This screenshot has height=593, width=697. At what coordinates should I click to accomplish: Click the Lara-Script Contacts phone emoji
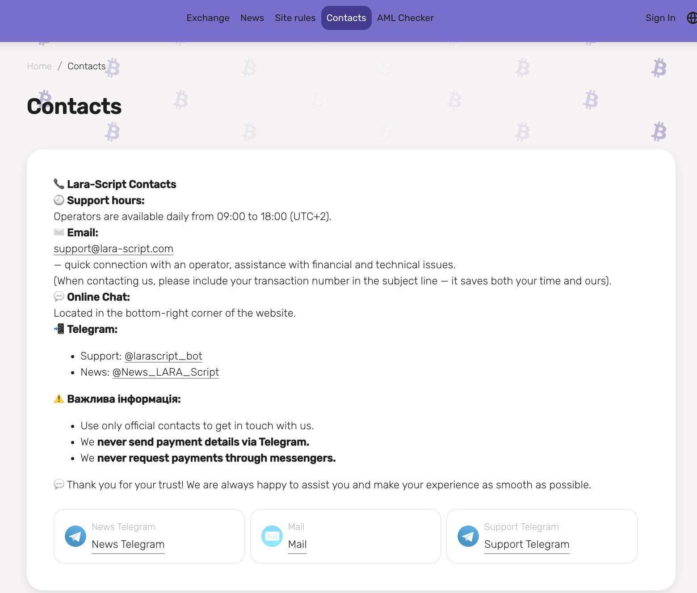[x=59, y=184]
